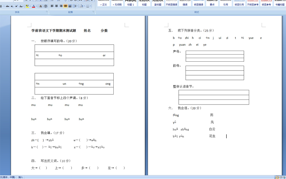
Task: Click the heading 我会连。(20分)
Action: pyautogui.click(x=189, y=108)
